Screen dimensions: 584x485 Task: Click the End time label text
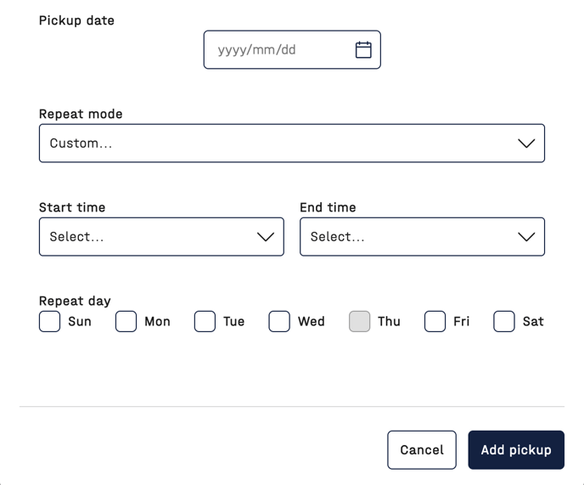[328, 207]
